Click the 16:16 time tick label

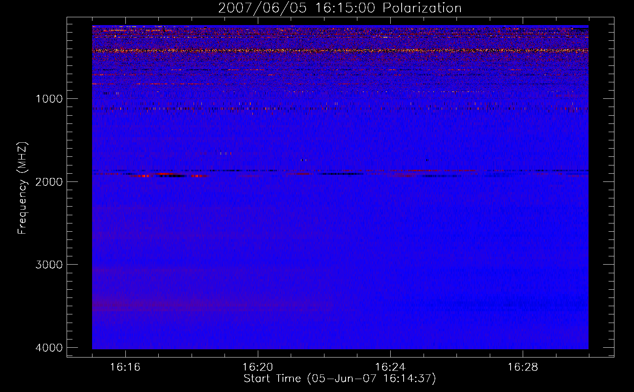coord(125,367)
